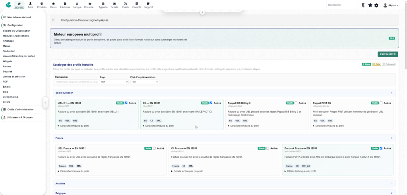The height and width of the screenshot is (195, 407).
Task: Enable Activé for UBL France — EN 16931
Action: 155,148
